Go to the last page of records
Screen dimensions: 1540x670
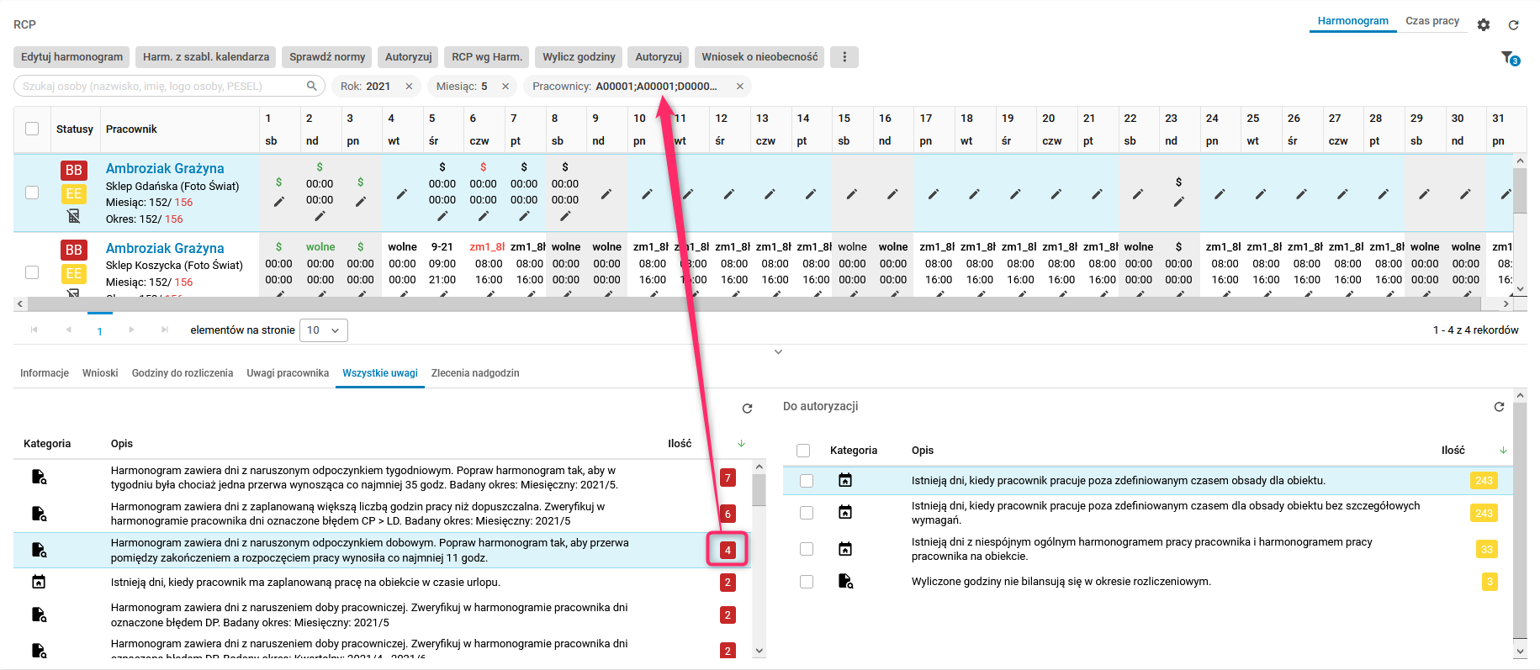point(165,330)
